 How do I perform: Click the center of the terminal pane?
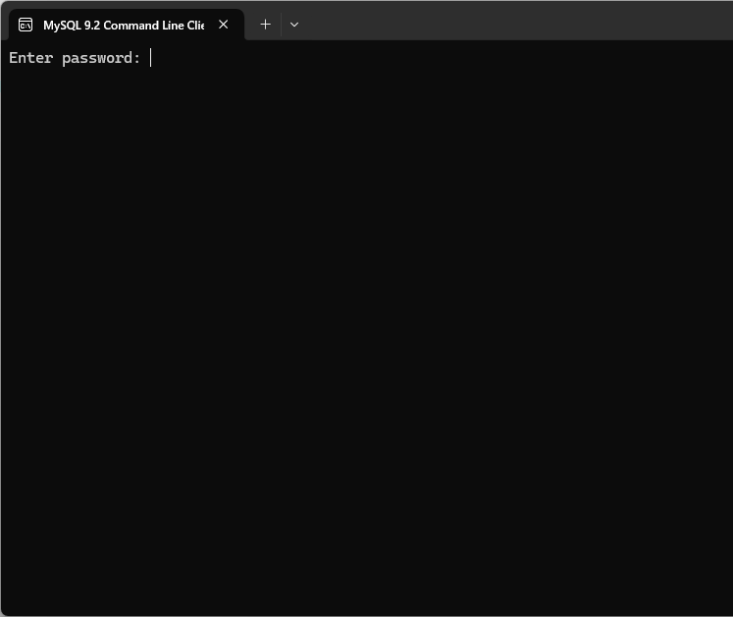click(x=366, y=328)
